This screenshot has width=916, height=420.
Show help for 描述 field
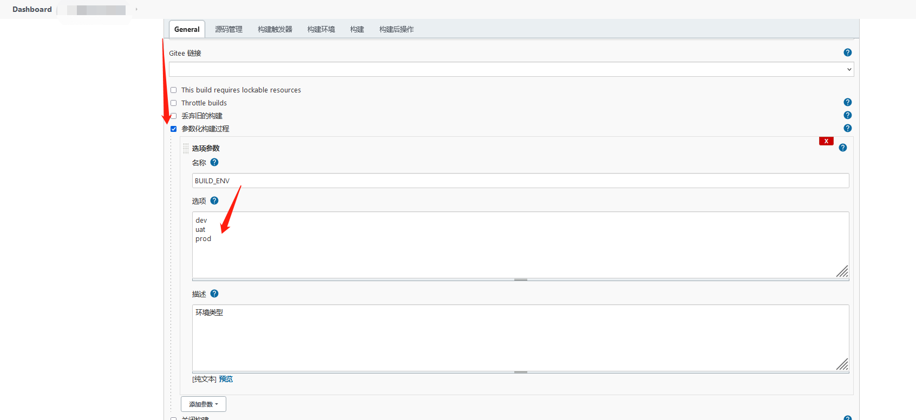point(214,294)
